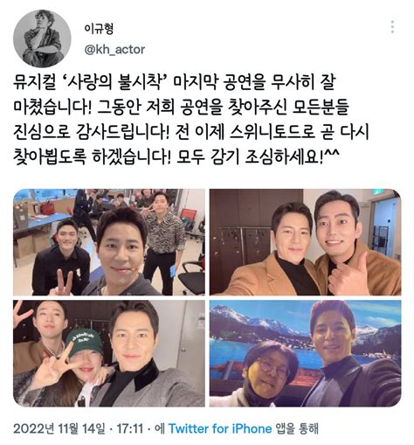This screenshot has height=445, width=414.
Task: Select the word 스위니토드로 in tweet
Action: pyautogui.click(x=273, y=132)
